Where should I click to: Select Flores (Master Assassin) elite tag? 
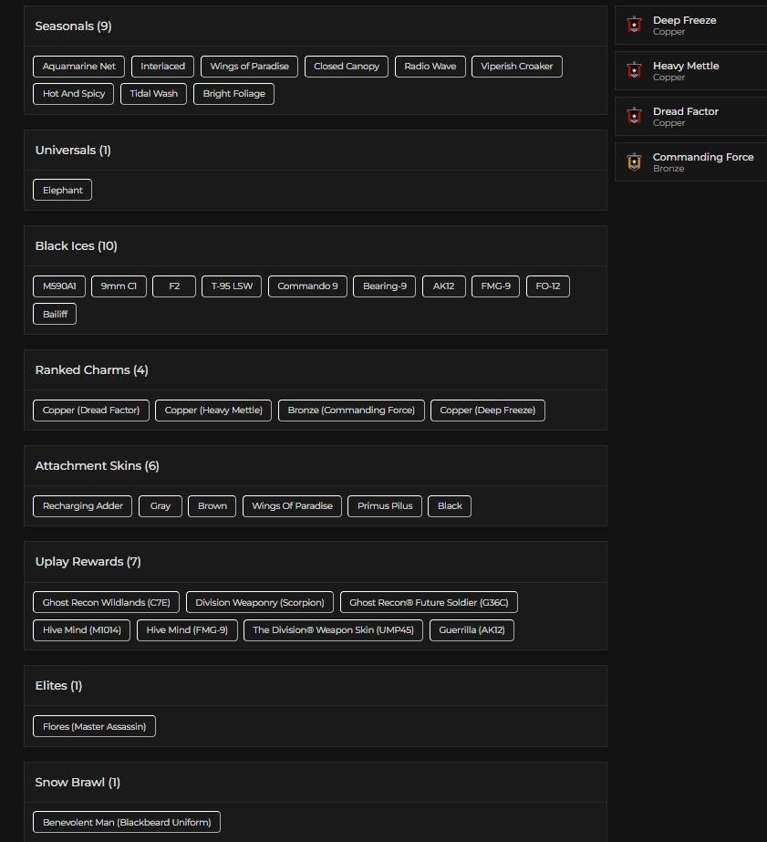click(94, 726)
